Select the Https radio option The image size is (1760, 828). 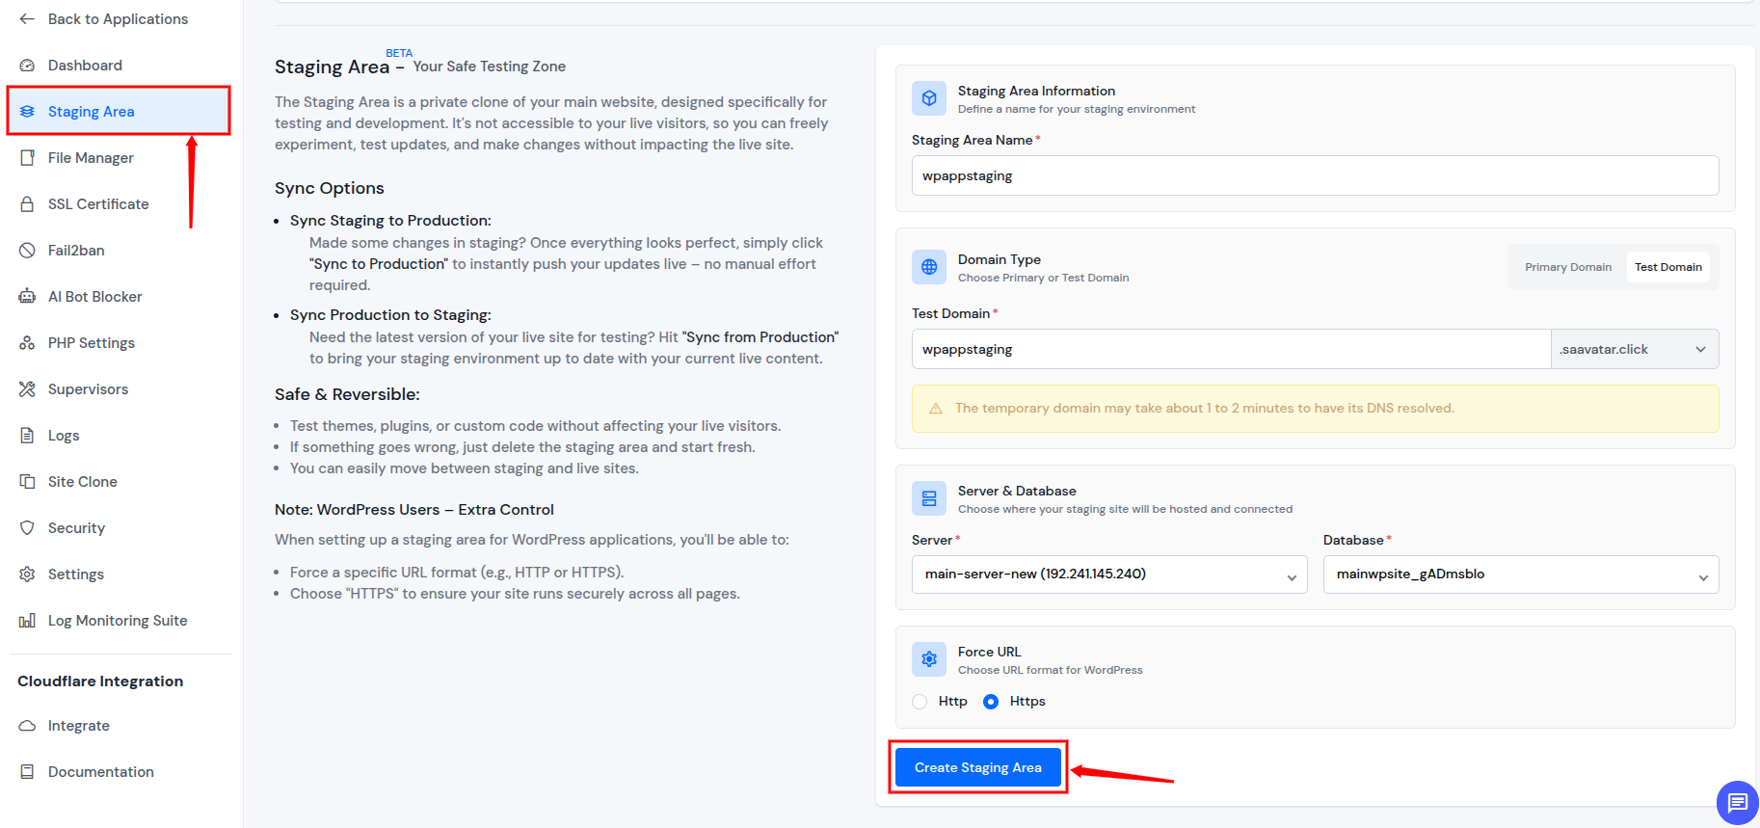click(x=991, y=702)
